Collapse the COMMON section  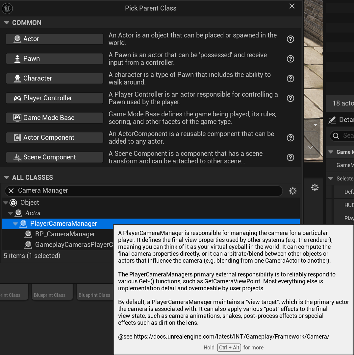[x=7, y=23]
